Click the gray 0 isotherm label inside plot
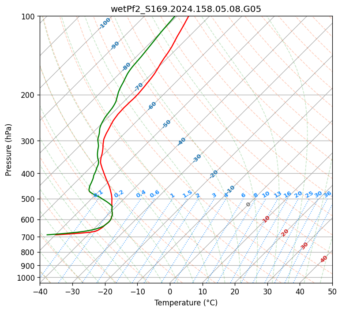The image size is (342, 312). [x=248, y=204]
